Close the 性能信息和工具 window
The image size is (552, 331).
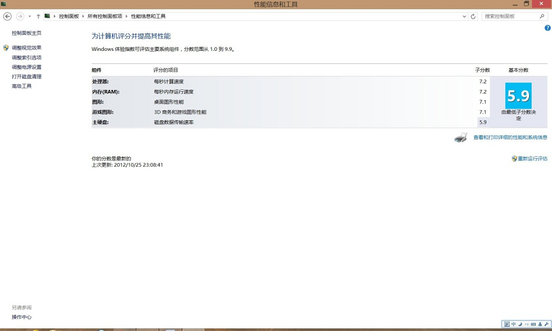point(541,4)
